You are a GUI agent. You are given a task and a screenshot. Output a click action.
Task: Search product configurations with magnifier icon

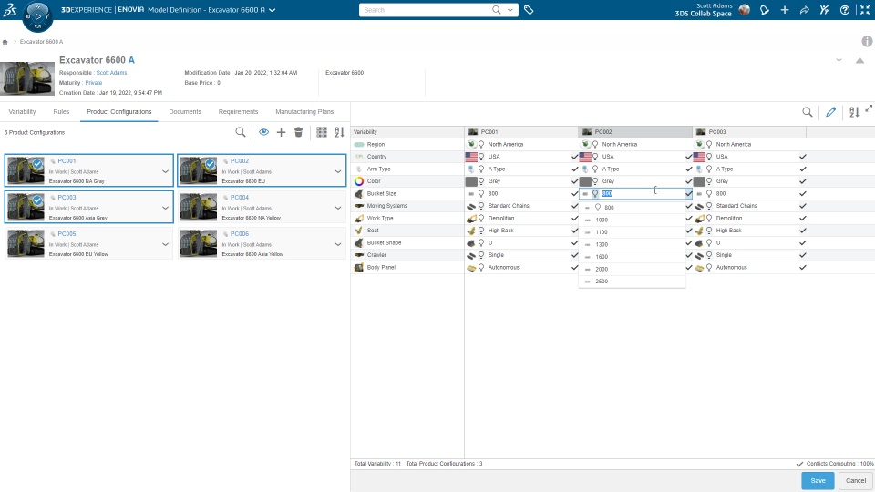[241, 132]
